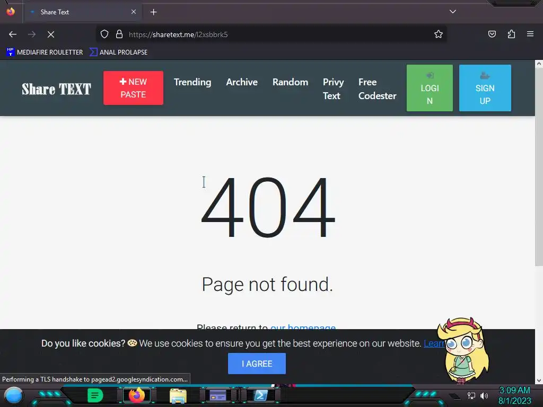The height and width of the screenshot is (407, 543).
Task: Open the Trending menu item
Action: (192, 82)
